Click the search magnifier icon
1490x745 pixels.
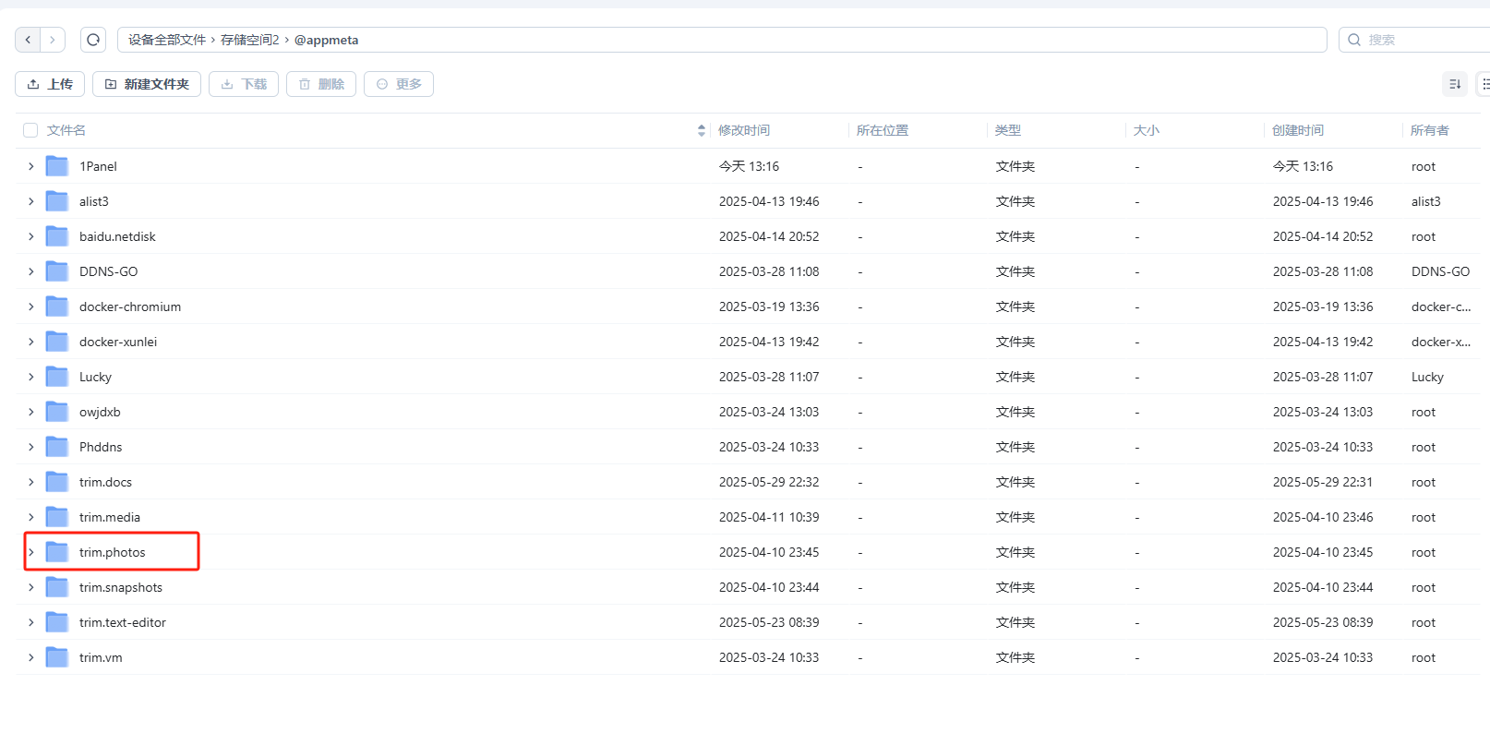coord(1354,40)
